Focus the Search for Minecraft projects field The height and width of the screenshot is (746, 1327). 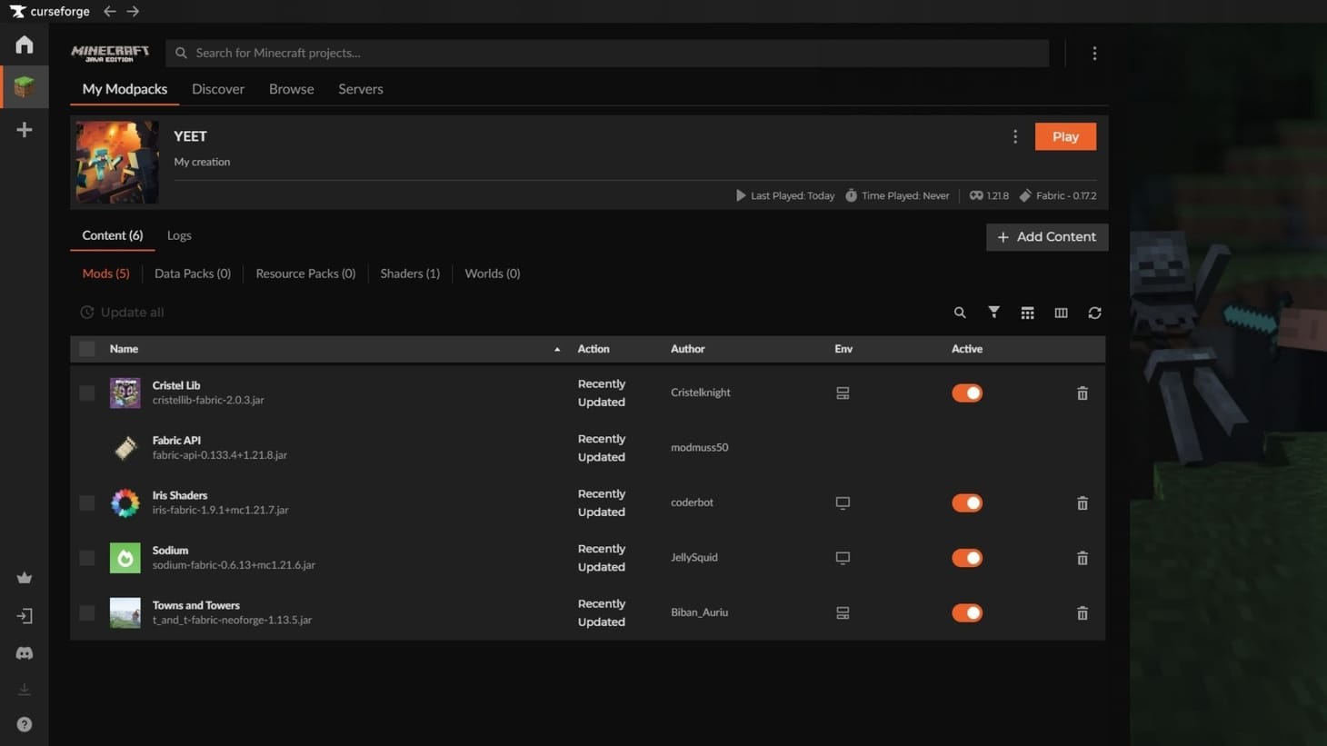click(607, 53)
